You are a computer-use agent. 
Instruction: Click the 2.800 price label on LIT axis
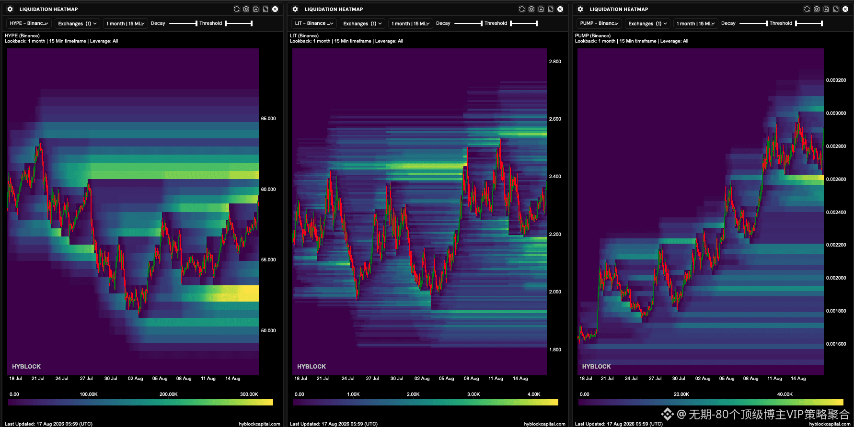555,62
